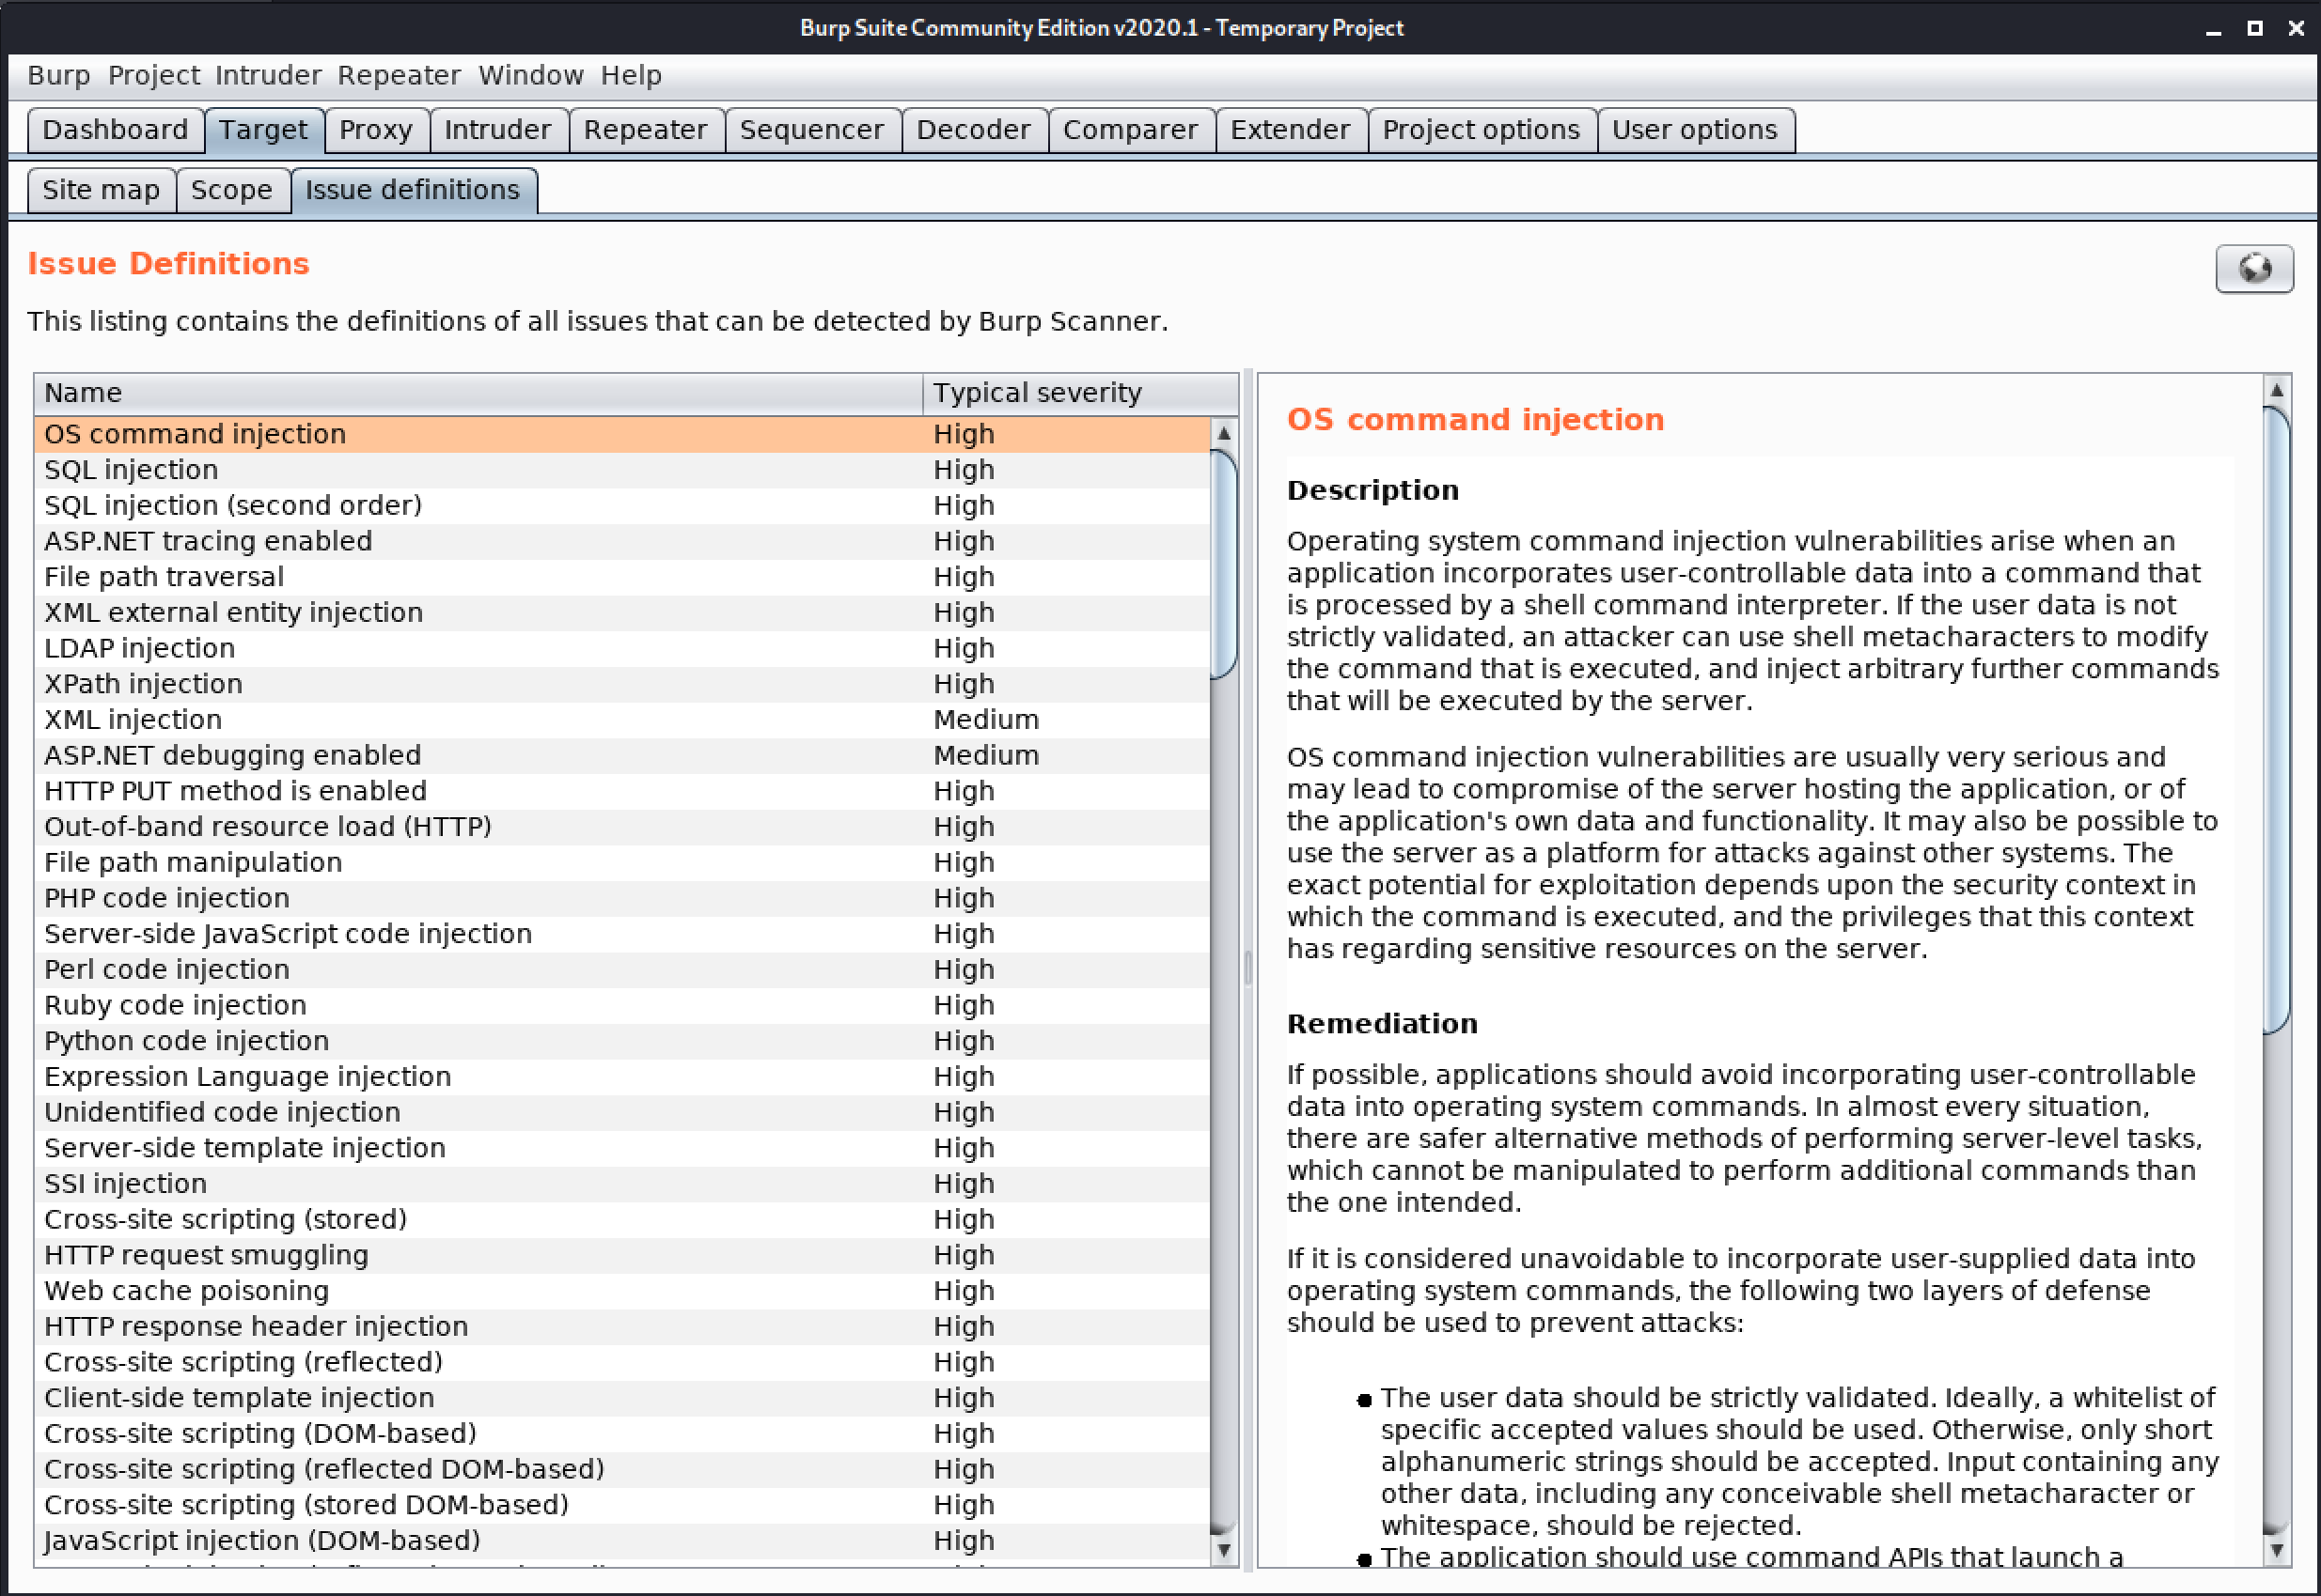Click the globe help icon button
The image size is (2321, 1596).
click(x=2253, y=268)
